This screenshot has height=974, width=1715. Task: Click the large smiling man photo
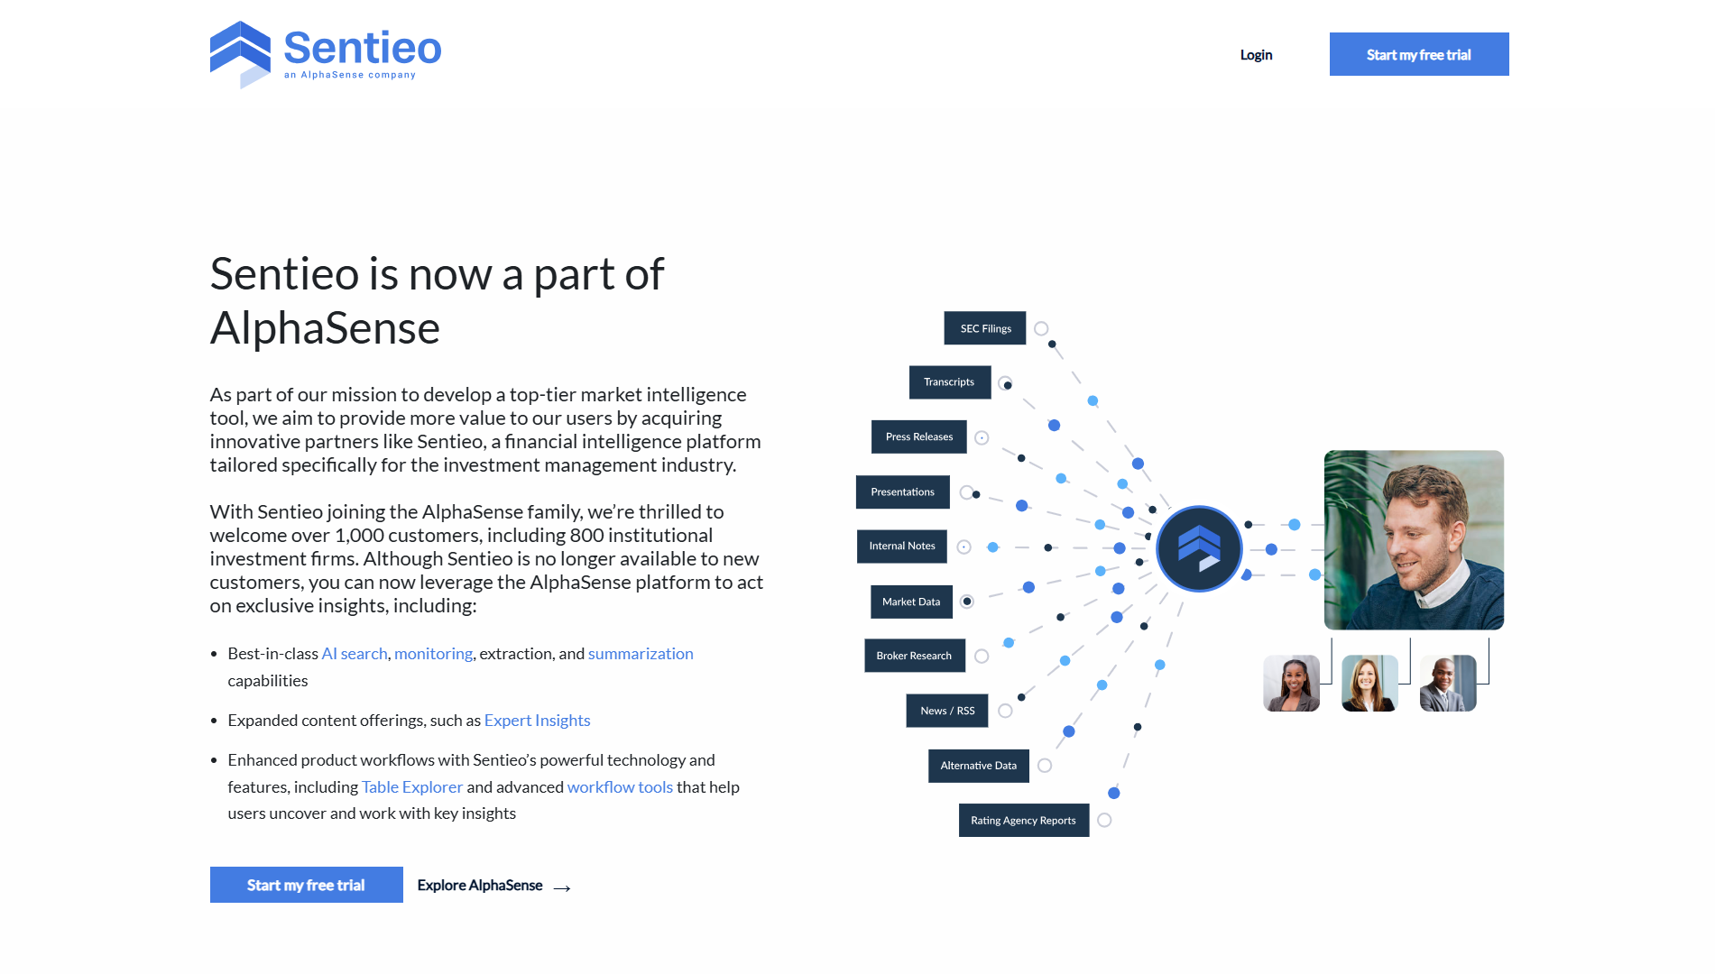pyautogui.click(x=1414, y=540)
